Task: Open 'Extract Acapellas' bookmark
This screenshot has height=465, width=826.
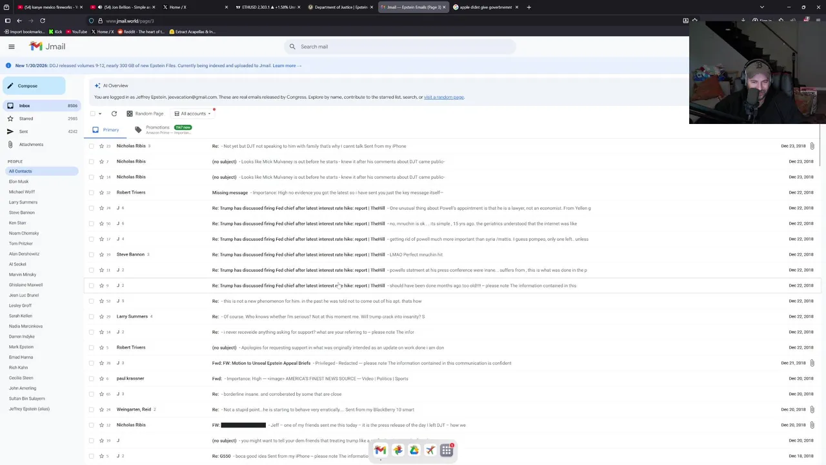Action: [x=192, y=32]
